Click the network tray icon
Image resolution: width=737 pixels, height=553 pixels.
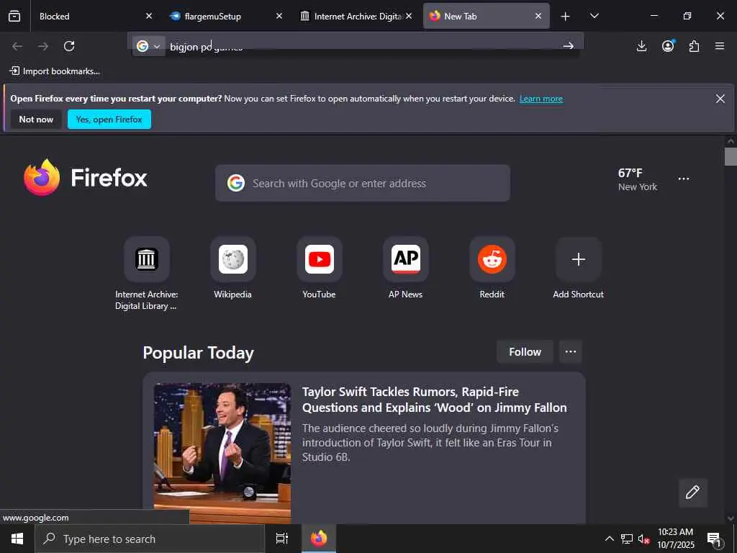(x=627, y=539)
